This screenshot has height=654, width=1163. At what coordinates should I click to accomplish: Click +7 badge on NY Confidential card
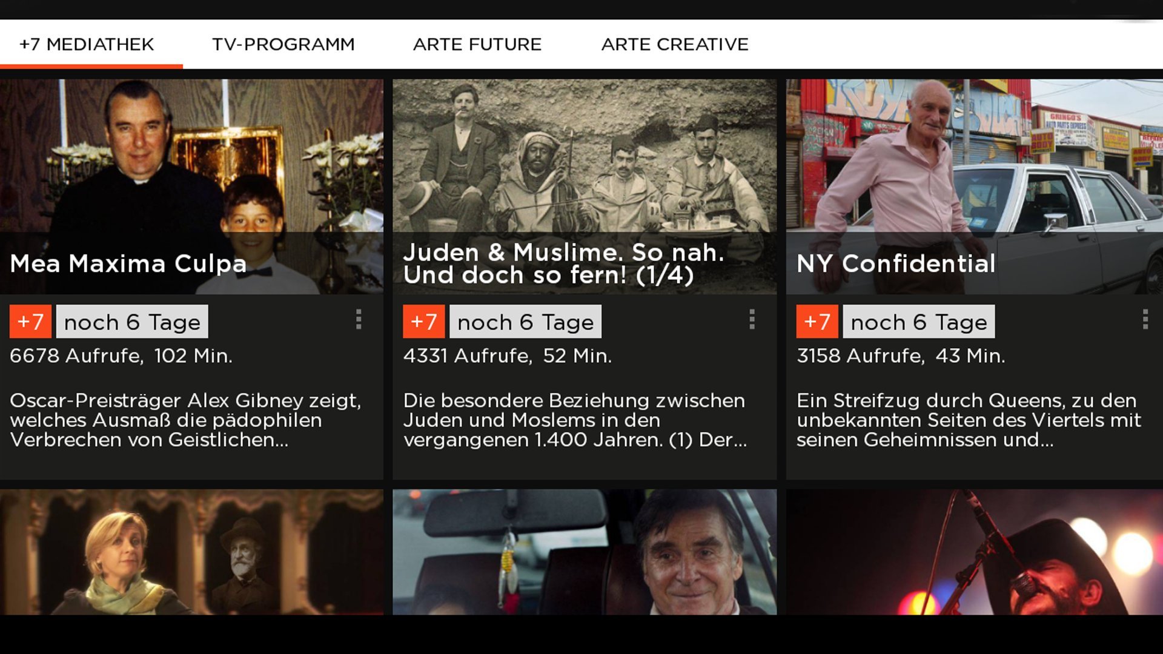[817, 322]
